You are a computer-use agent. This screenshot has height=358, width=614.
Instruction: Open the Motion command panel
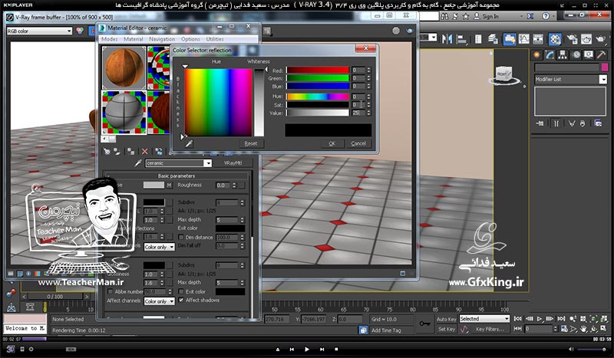point(576,54)
